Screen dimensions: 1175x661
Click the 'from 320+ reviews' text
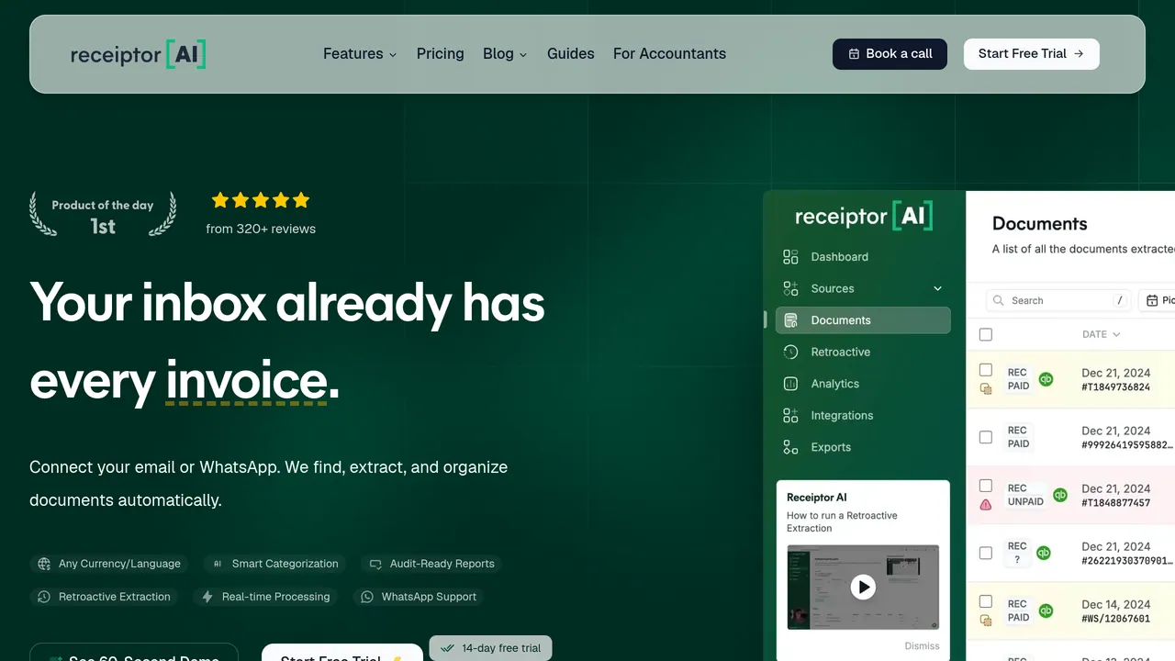[x=261, y=229]
